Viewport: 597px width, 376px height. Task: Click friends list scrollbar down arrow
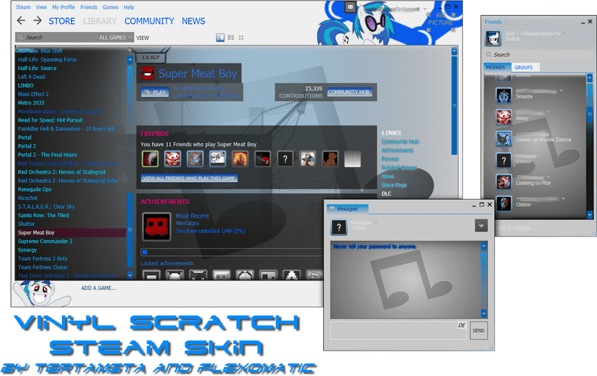590,215
